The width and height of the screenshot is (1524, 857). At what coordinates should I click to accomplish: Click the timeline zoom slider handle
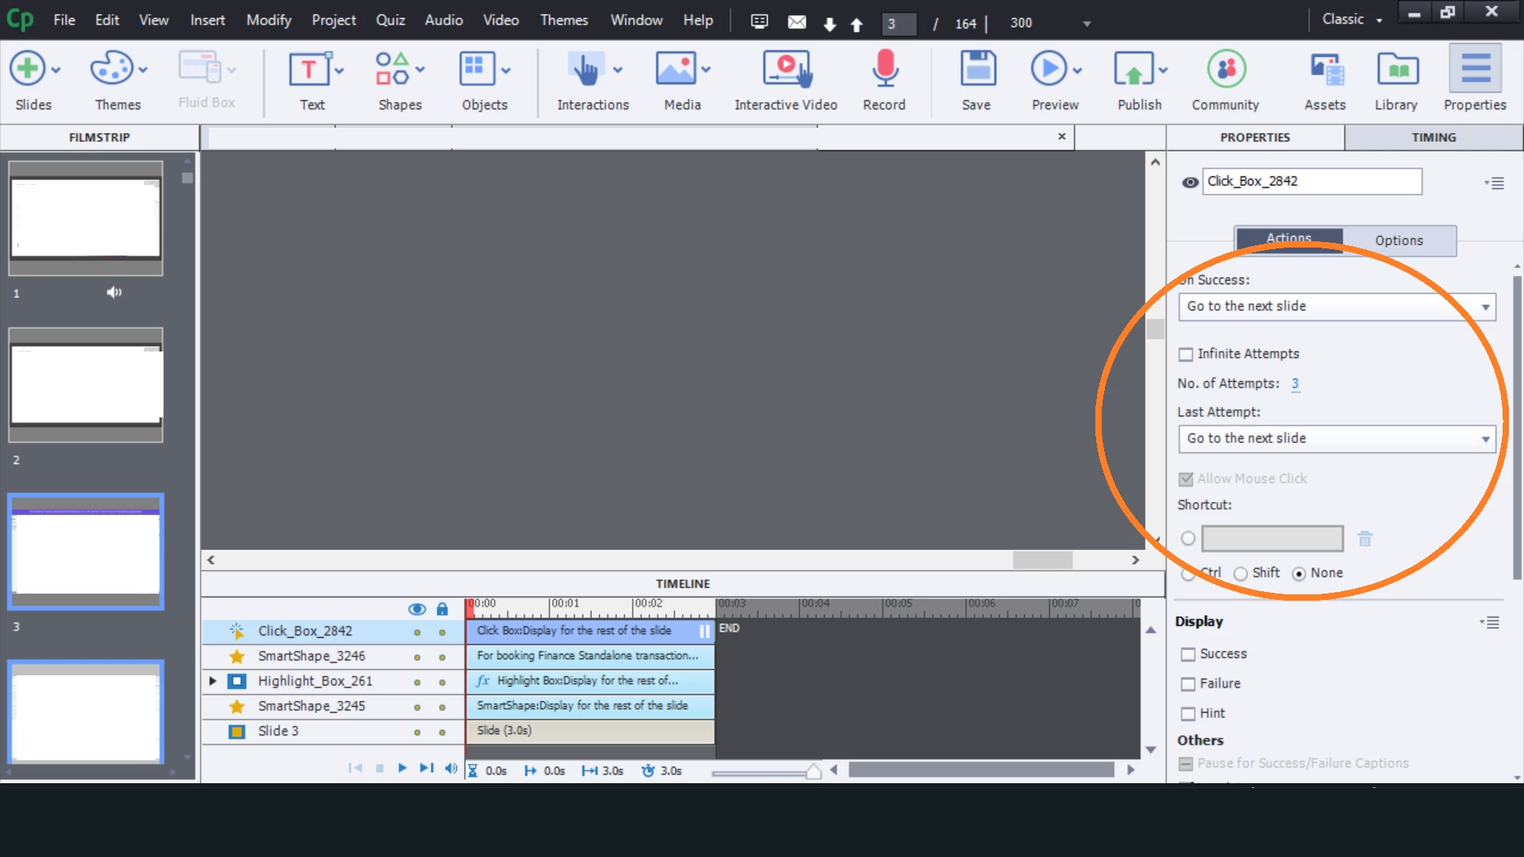tap(814, 771)
